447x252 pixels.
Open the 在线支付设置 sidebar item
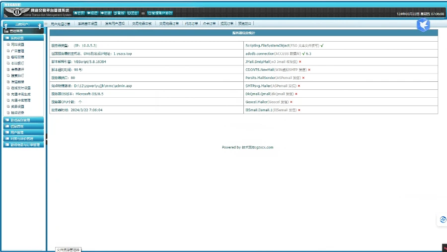pyautogui.click(x=20, y=88)
